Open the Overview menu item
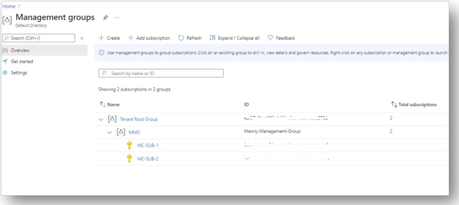Viewport: 459px width, 205px height. pos(44,50)
